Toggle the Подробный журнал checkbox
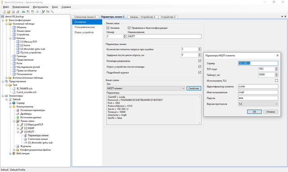The height and width of the screenshot is (172, 288). [200, 72]
